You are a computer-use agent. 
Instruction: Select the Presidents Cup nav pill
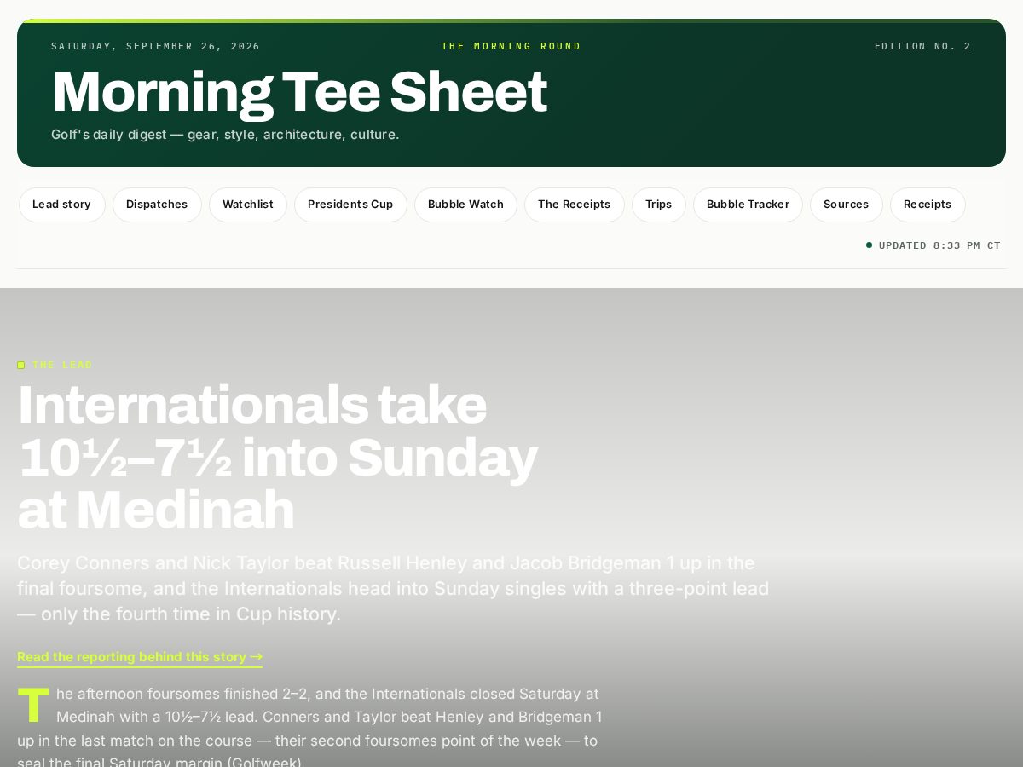pyautogui.click(x=350, y=205)
